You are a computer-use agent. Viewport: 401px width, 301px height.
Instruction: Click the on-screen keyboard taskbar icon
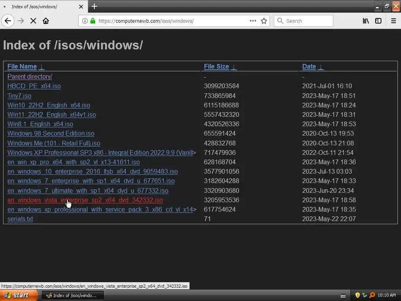pos(343,296)
